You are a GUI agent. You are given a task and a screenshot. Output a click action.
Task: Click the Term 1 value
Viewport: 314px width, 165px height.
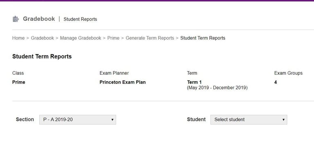click(x=194, y=82)
